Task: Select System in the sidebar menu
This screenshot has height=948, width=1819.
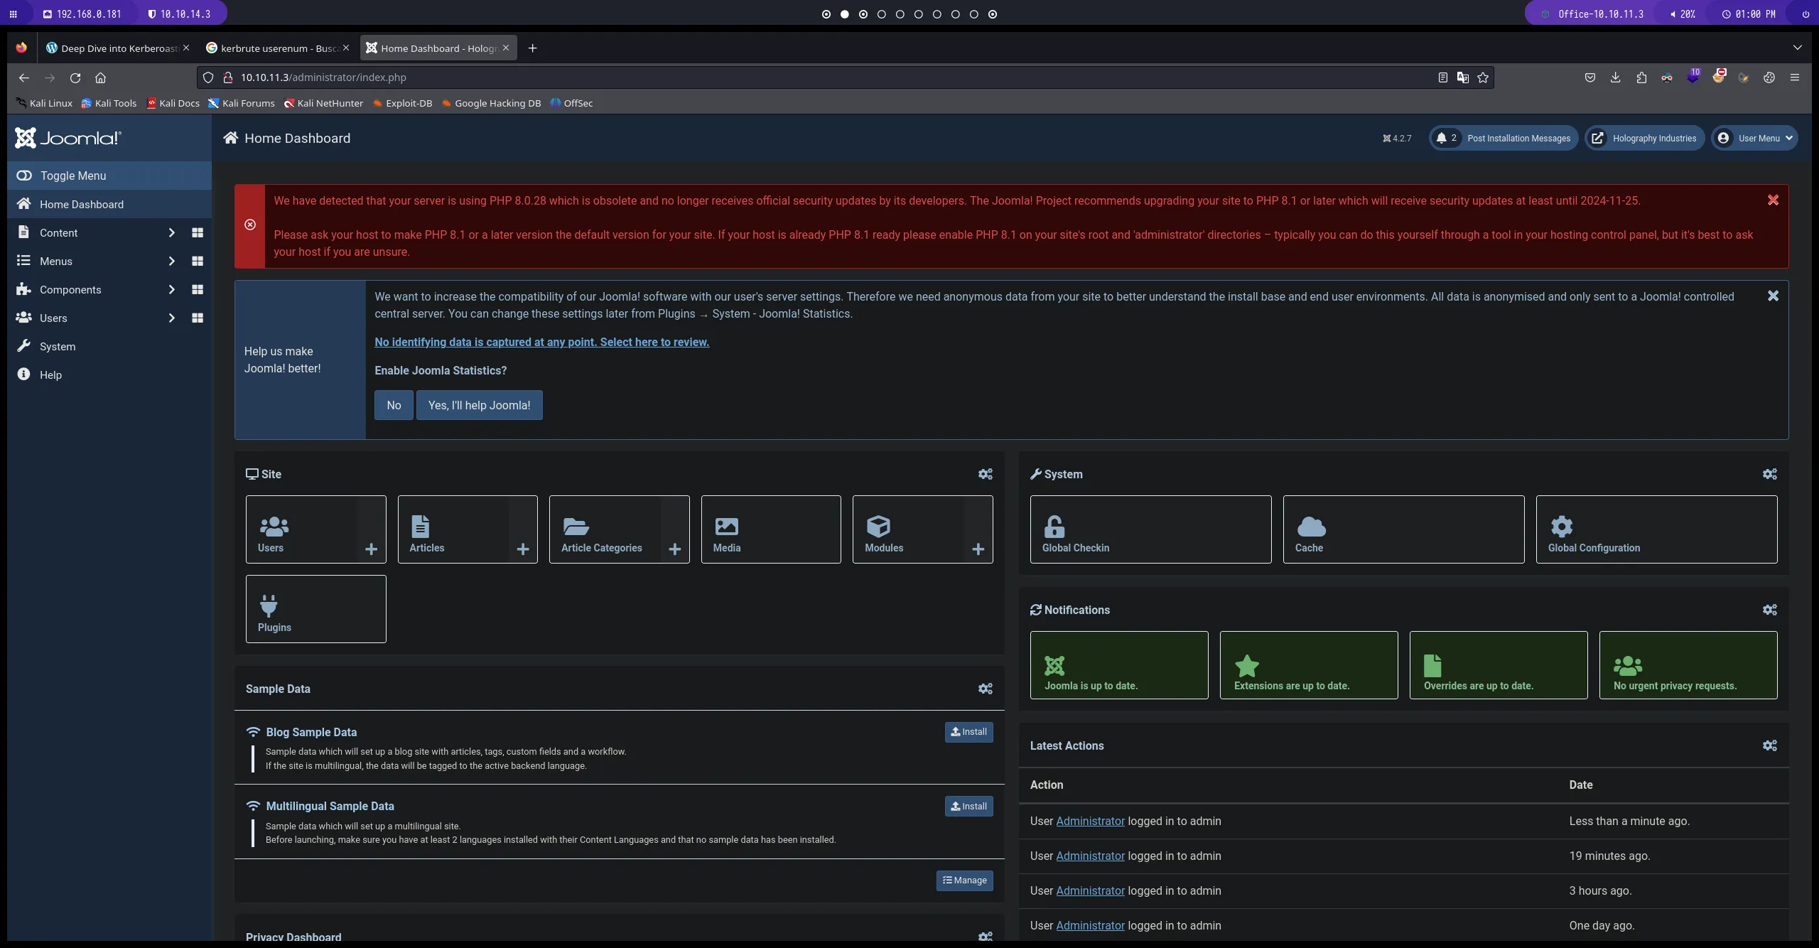Action: pyautogui.click(x=58, y=346)
